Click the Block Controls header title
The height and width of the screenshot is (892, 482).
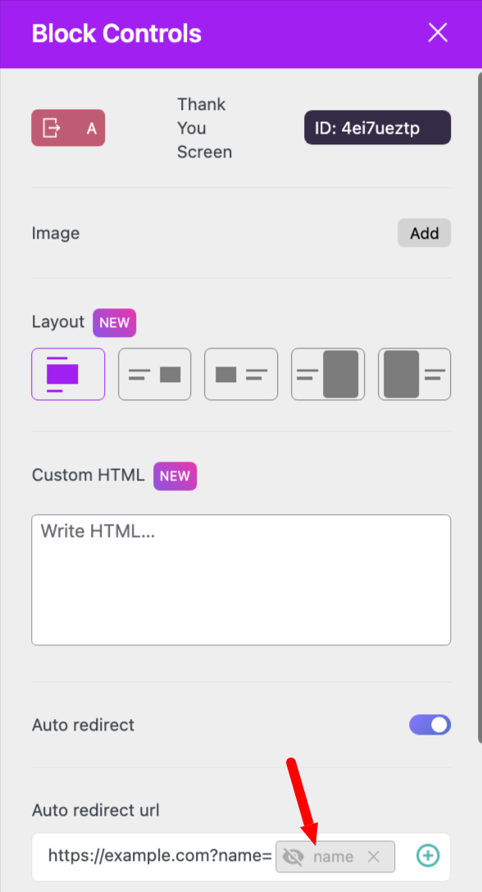[116, 34]
